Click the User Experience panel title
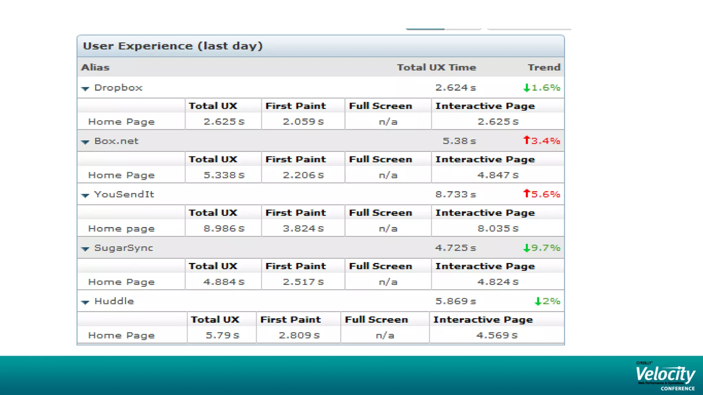 click(x=173, y=46)
